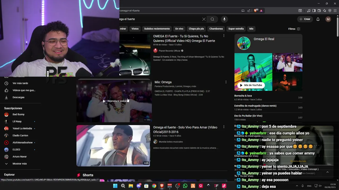Open Mundial éxitos musicales channel
Viewport: 339px width, 190px height.
click(171, 142)
